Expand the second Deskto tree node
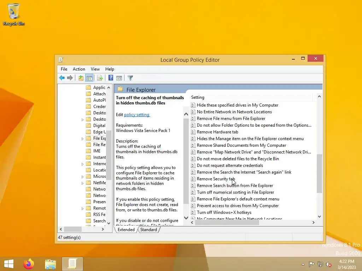 82,120
